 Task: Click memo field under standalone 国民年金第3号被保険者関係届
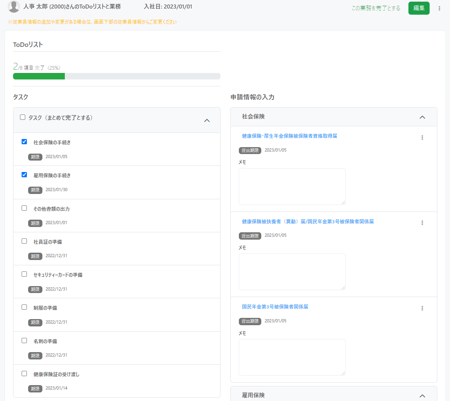point(292,357)
